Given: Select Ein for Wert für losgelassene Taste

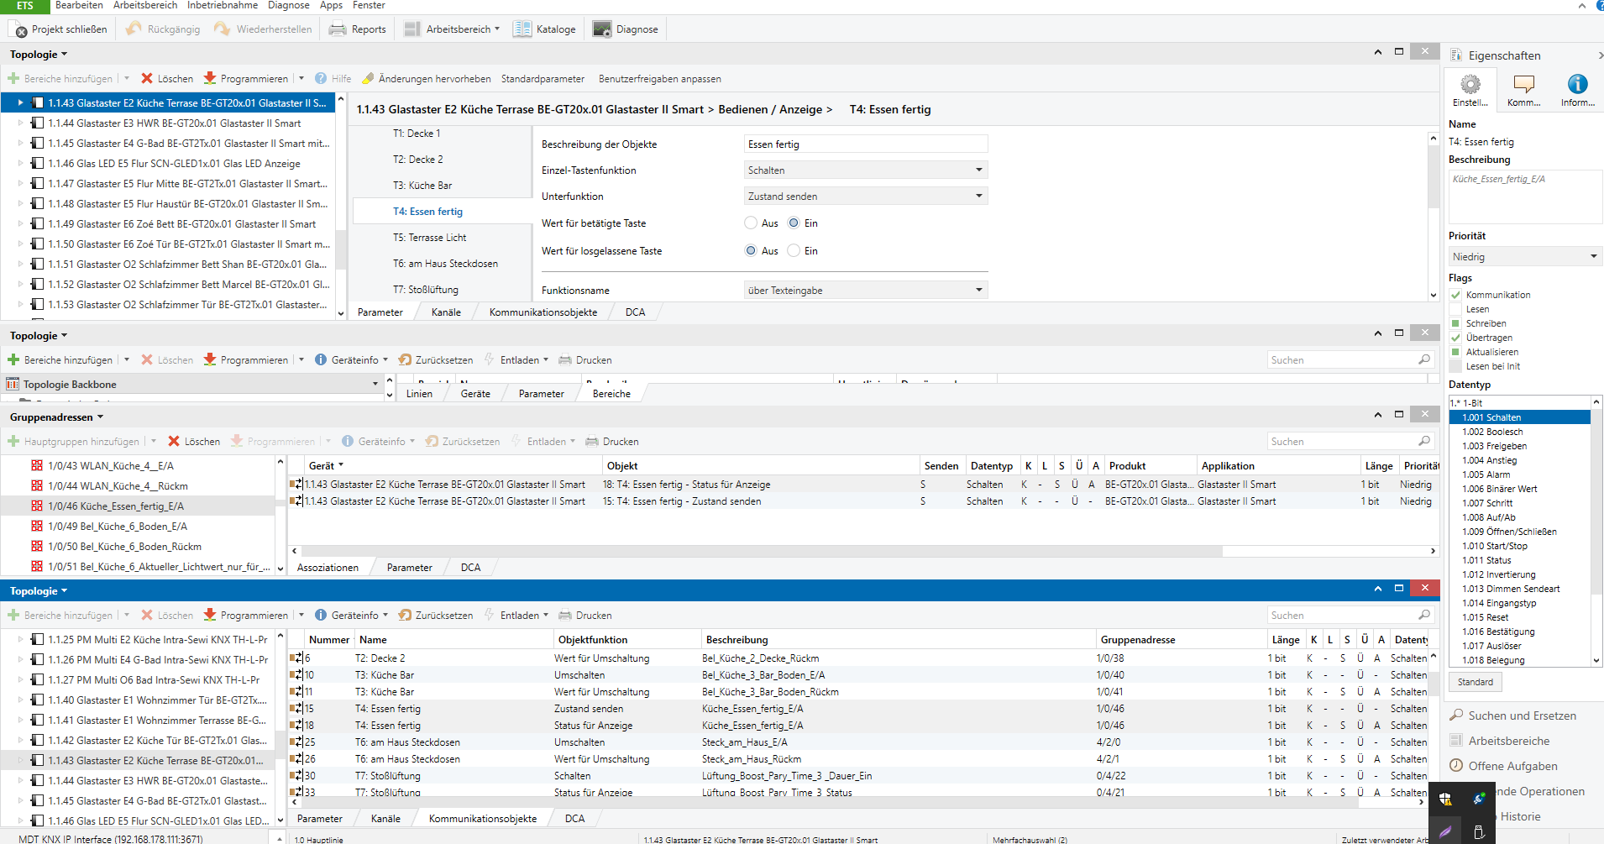Looking at the screenshot, I should pyautogui.click(x=794, y=251).
